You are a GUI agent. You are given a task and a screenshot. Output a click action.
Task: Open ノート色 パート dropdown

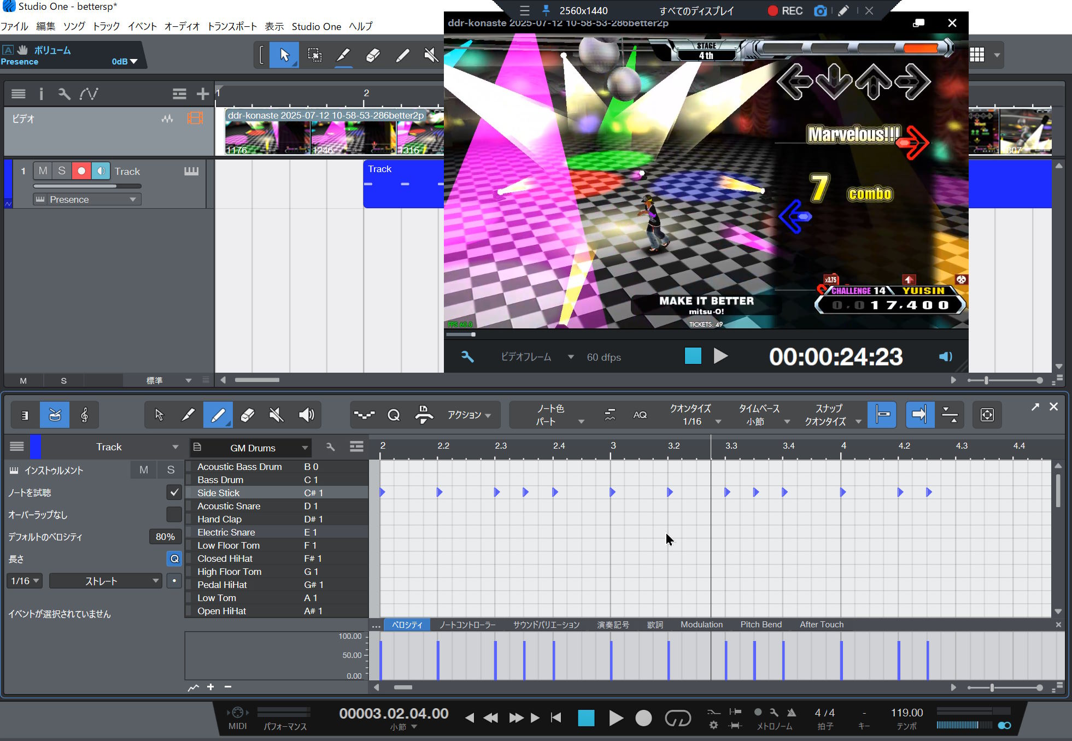click(559, 415)
